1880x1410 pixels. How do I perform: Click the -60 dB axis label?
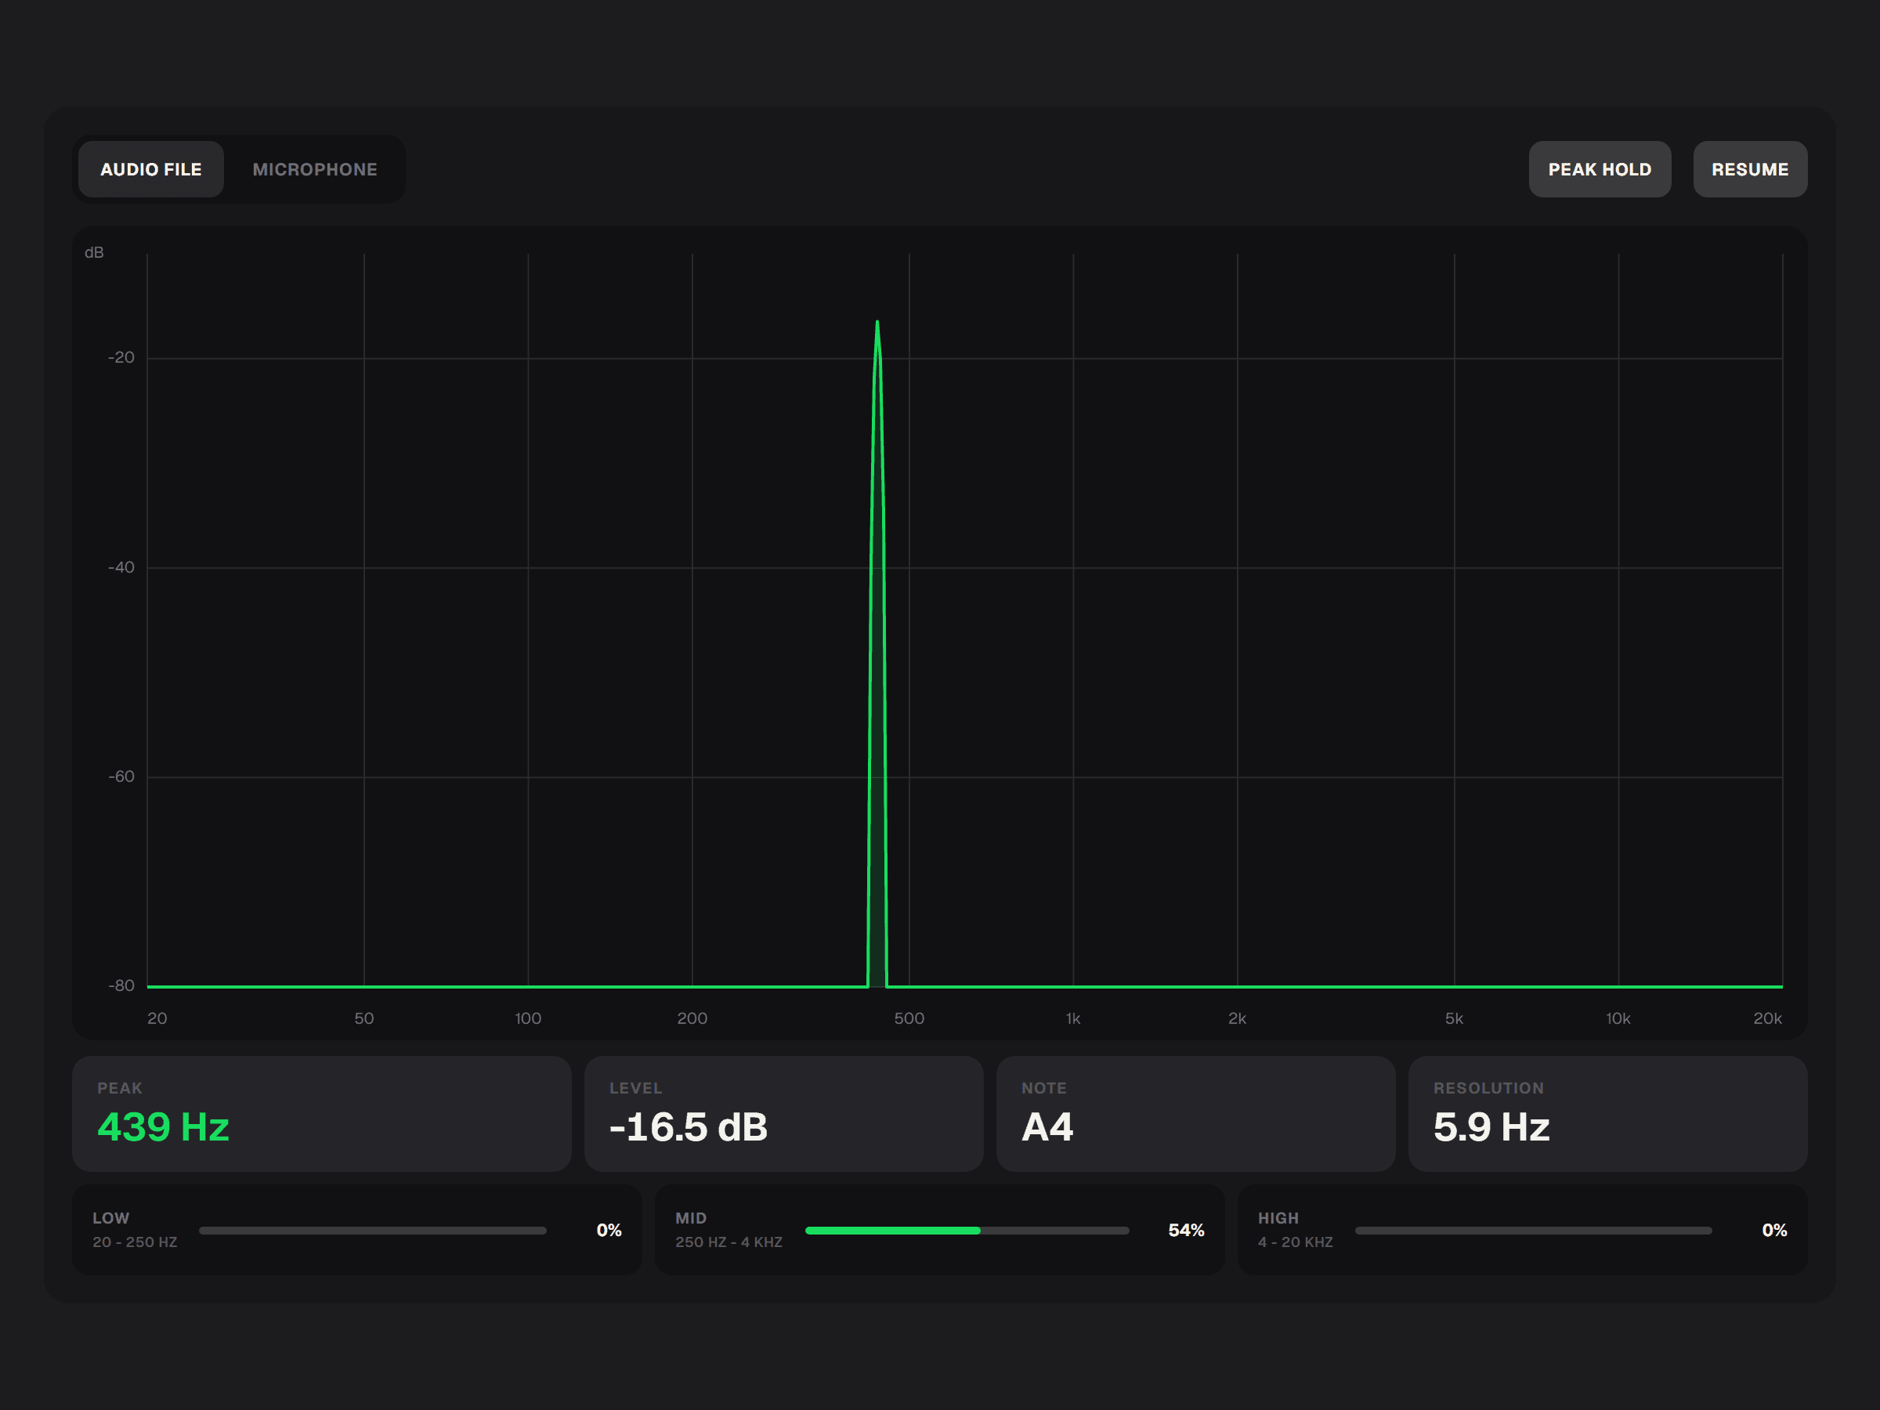click(x=121, y=776)
